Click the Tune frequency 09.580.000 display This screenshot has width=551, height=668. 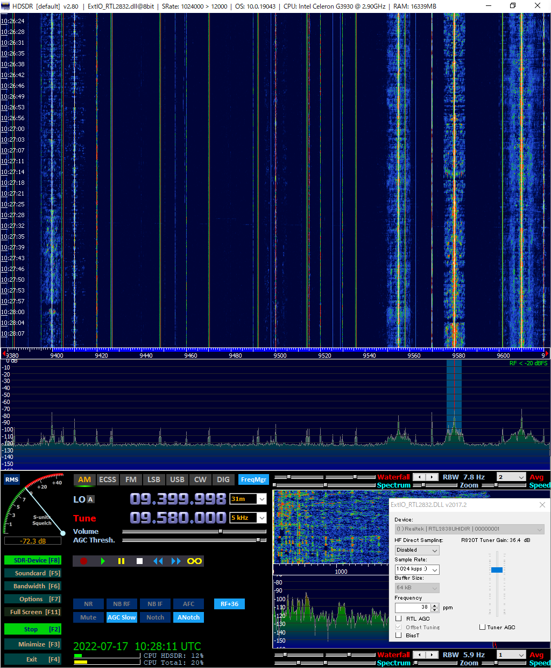coord(178,518)
